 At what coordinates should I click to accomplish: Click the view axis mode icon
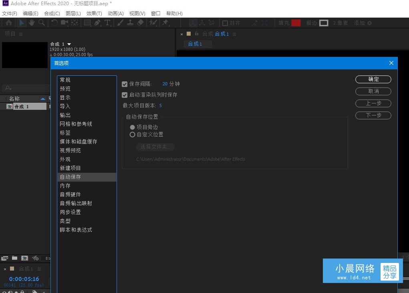tap(212, 23)
